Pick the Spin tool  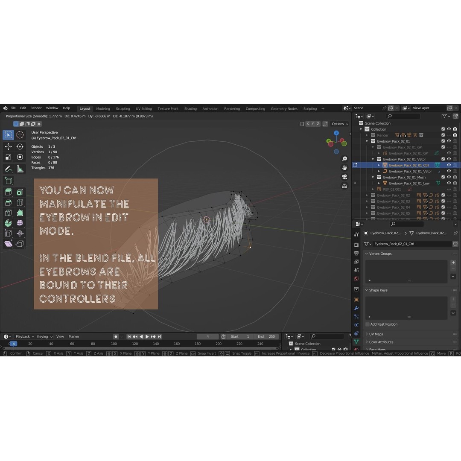[x=8, y=223]
